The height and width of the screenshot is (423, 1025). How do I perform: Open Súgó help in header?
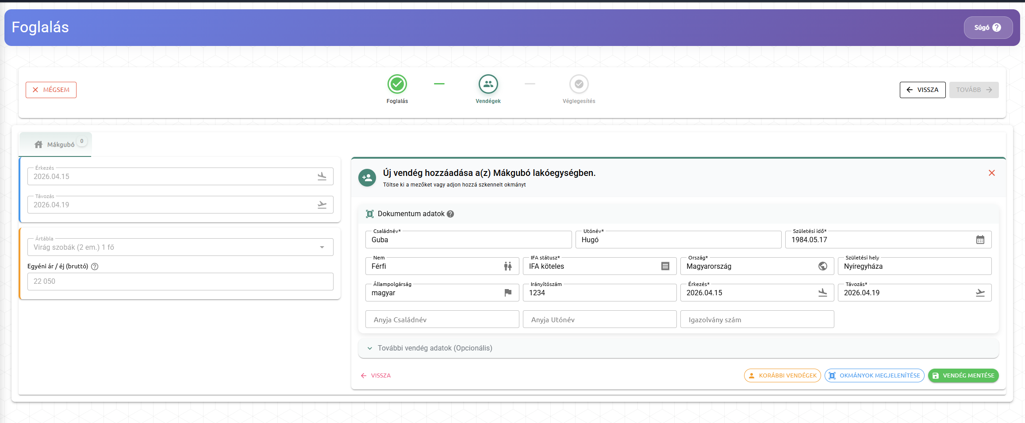coord(988,27)
